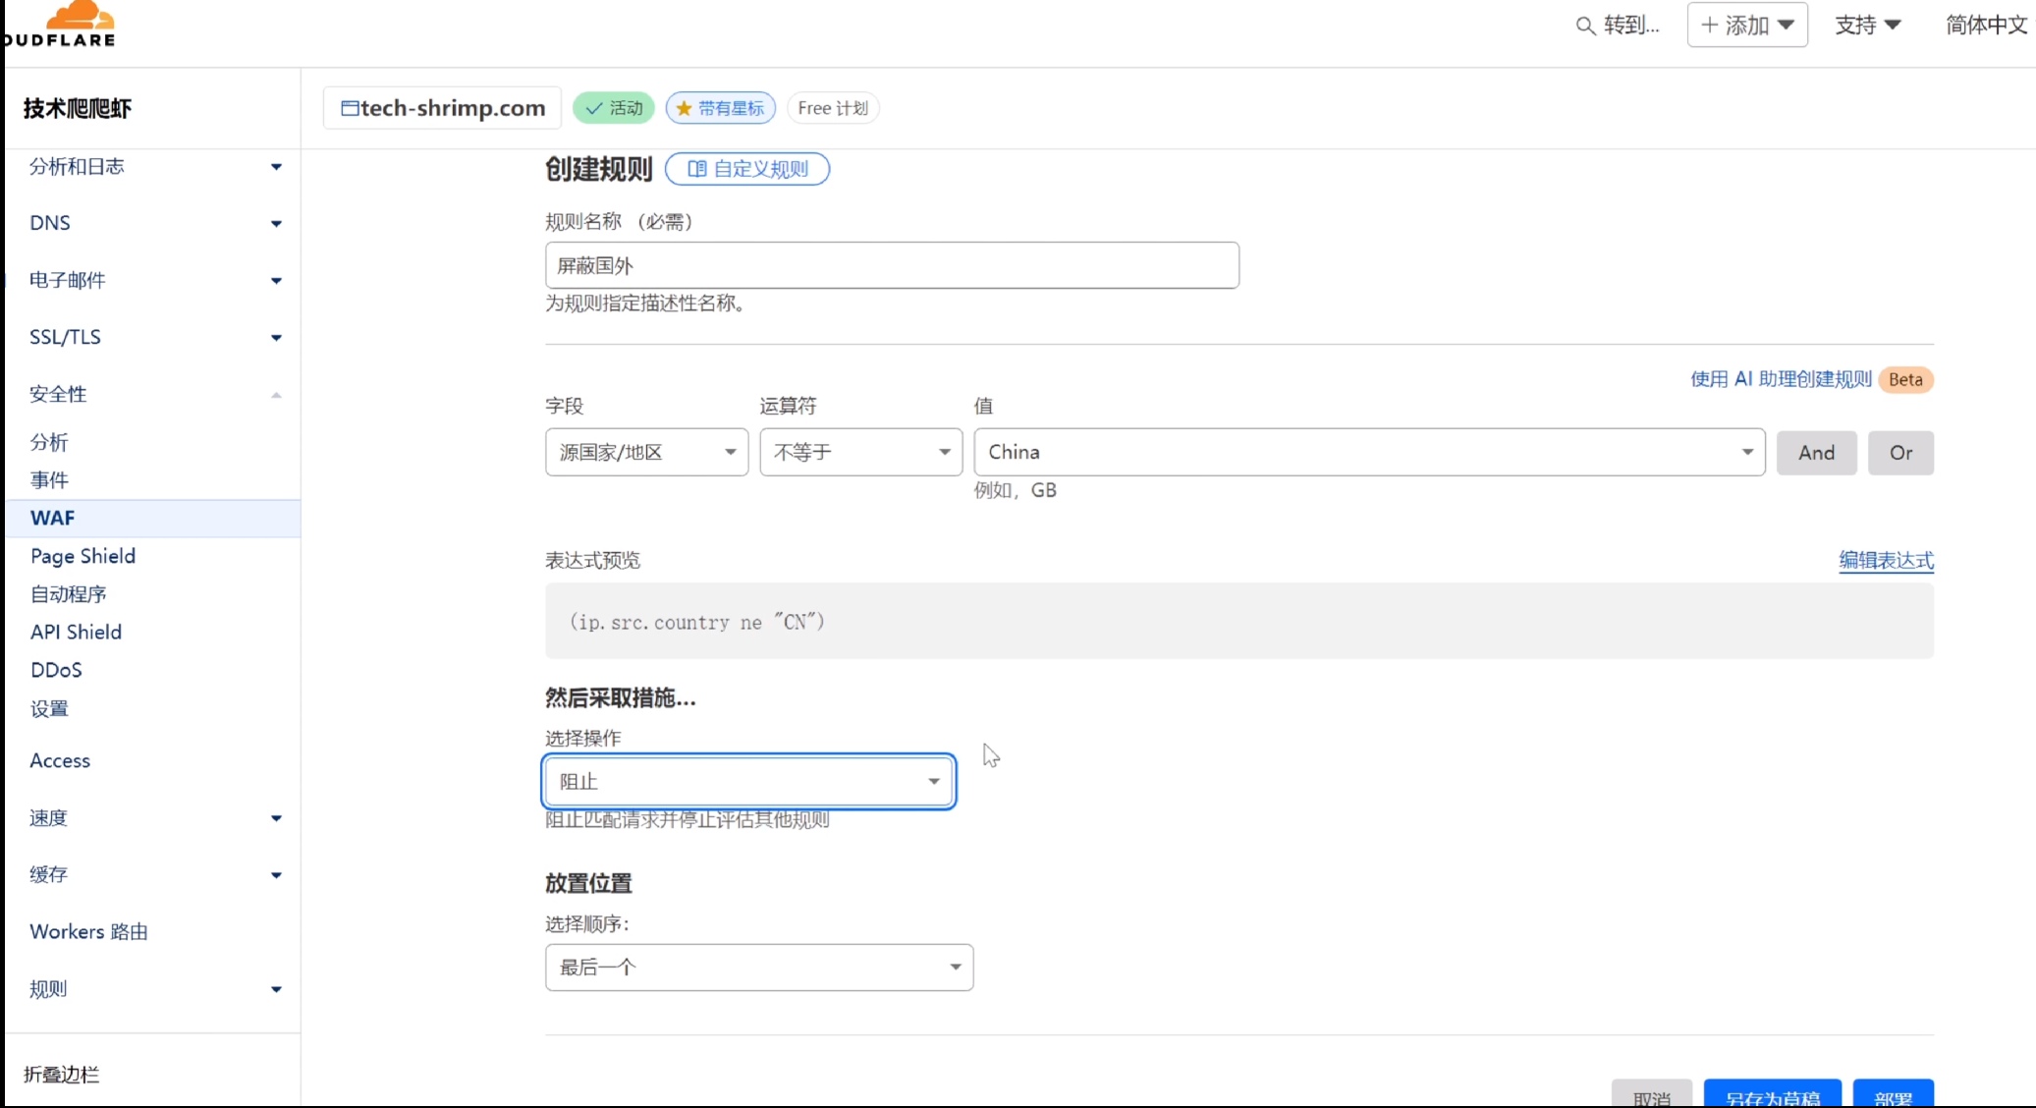Open the 支持 support menu
This screenshot has height=1108, width=2036.
pyautogui.click(x=1867, y=25)
